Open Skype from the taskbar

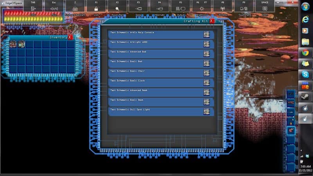coord(306,74)
